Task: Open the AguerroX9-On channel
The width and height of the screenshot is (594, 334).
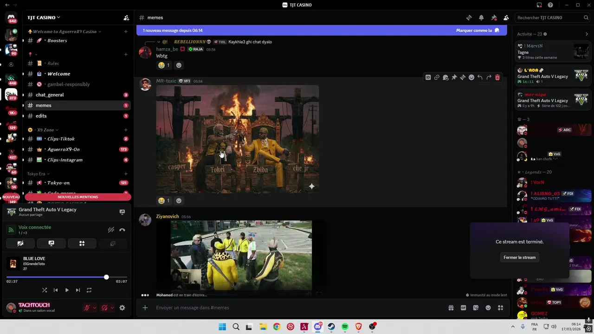Action: [x=77, y=149]
